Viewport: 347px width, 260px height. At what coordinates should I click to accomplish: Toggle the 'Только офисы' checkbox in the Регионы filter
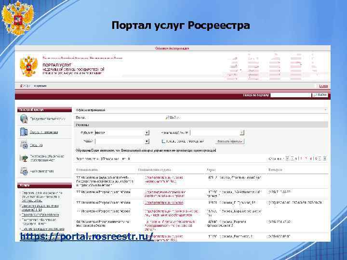point(163,141)
